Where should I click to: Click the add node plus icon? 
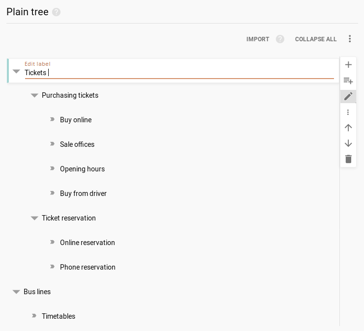(x=348, y=65)
